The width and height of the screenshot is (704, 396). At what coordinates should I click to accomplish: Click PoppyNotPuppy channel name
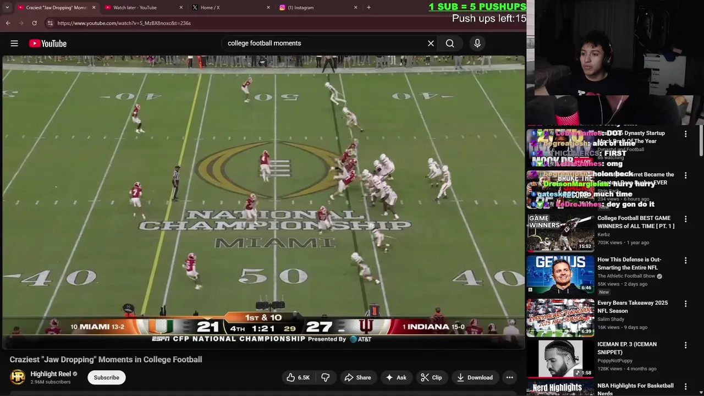616,361
